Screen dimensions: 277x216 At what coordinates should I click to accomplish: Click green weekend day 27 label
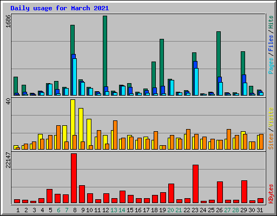click(227, 210)
